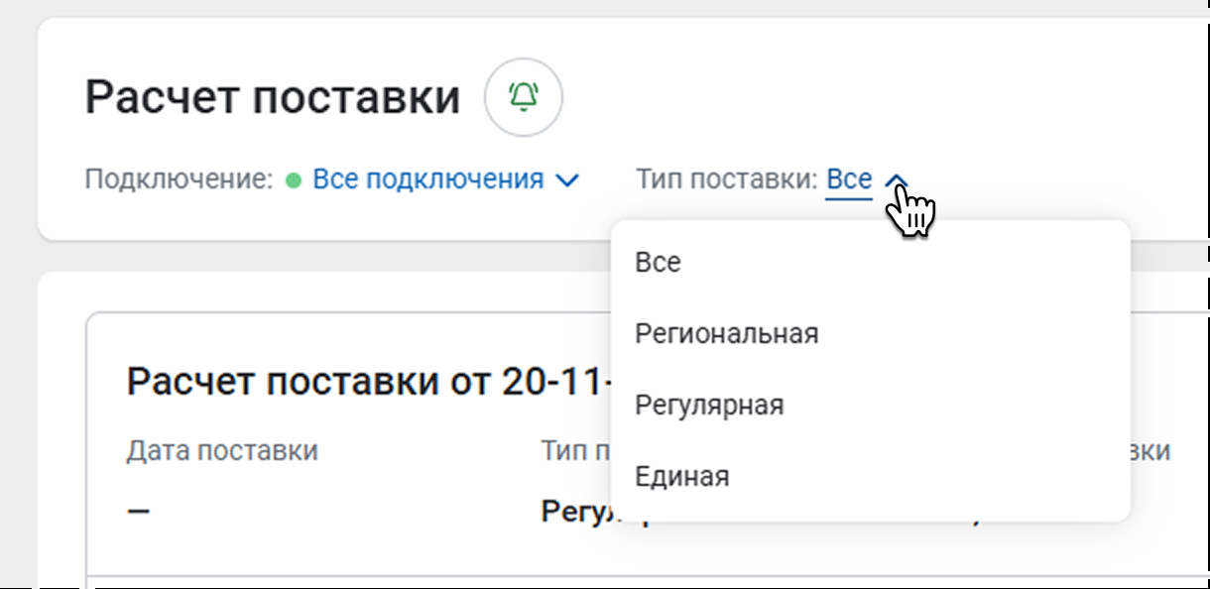This screenshot has height=589, width=1210.
Task: Click the green connection status dot
Action: point(293,180)
